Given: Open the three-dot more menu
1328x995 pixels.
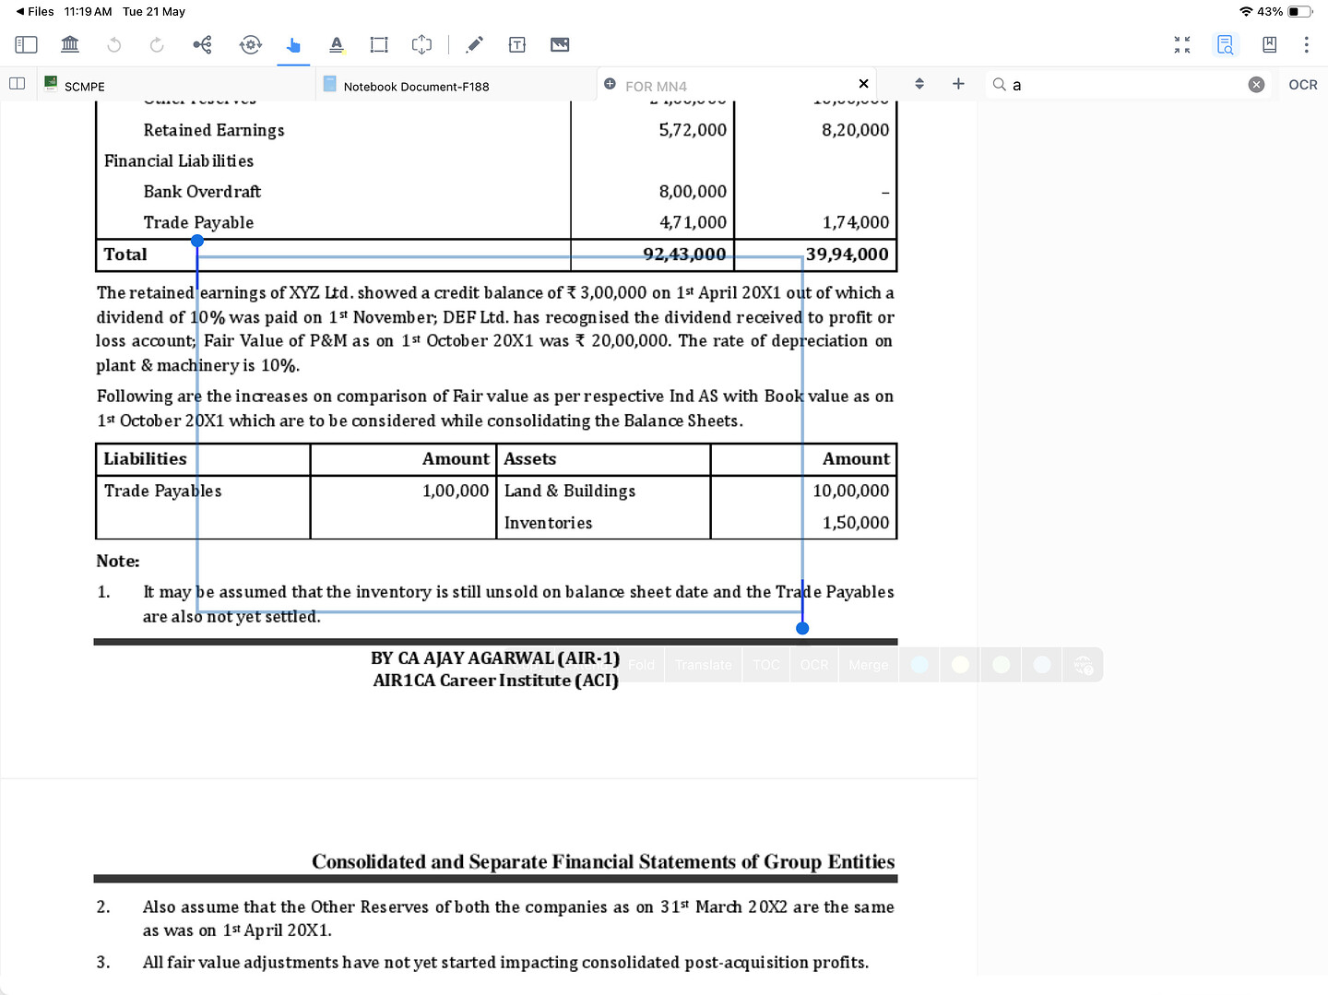Looking at the screenshot, I should pyautogui.click(x=1306, y=44).
